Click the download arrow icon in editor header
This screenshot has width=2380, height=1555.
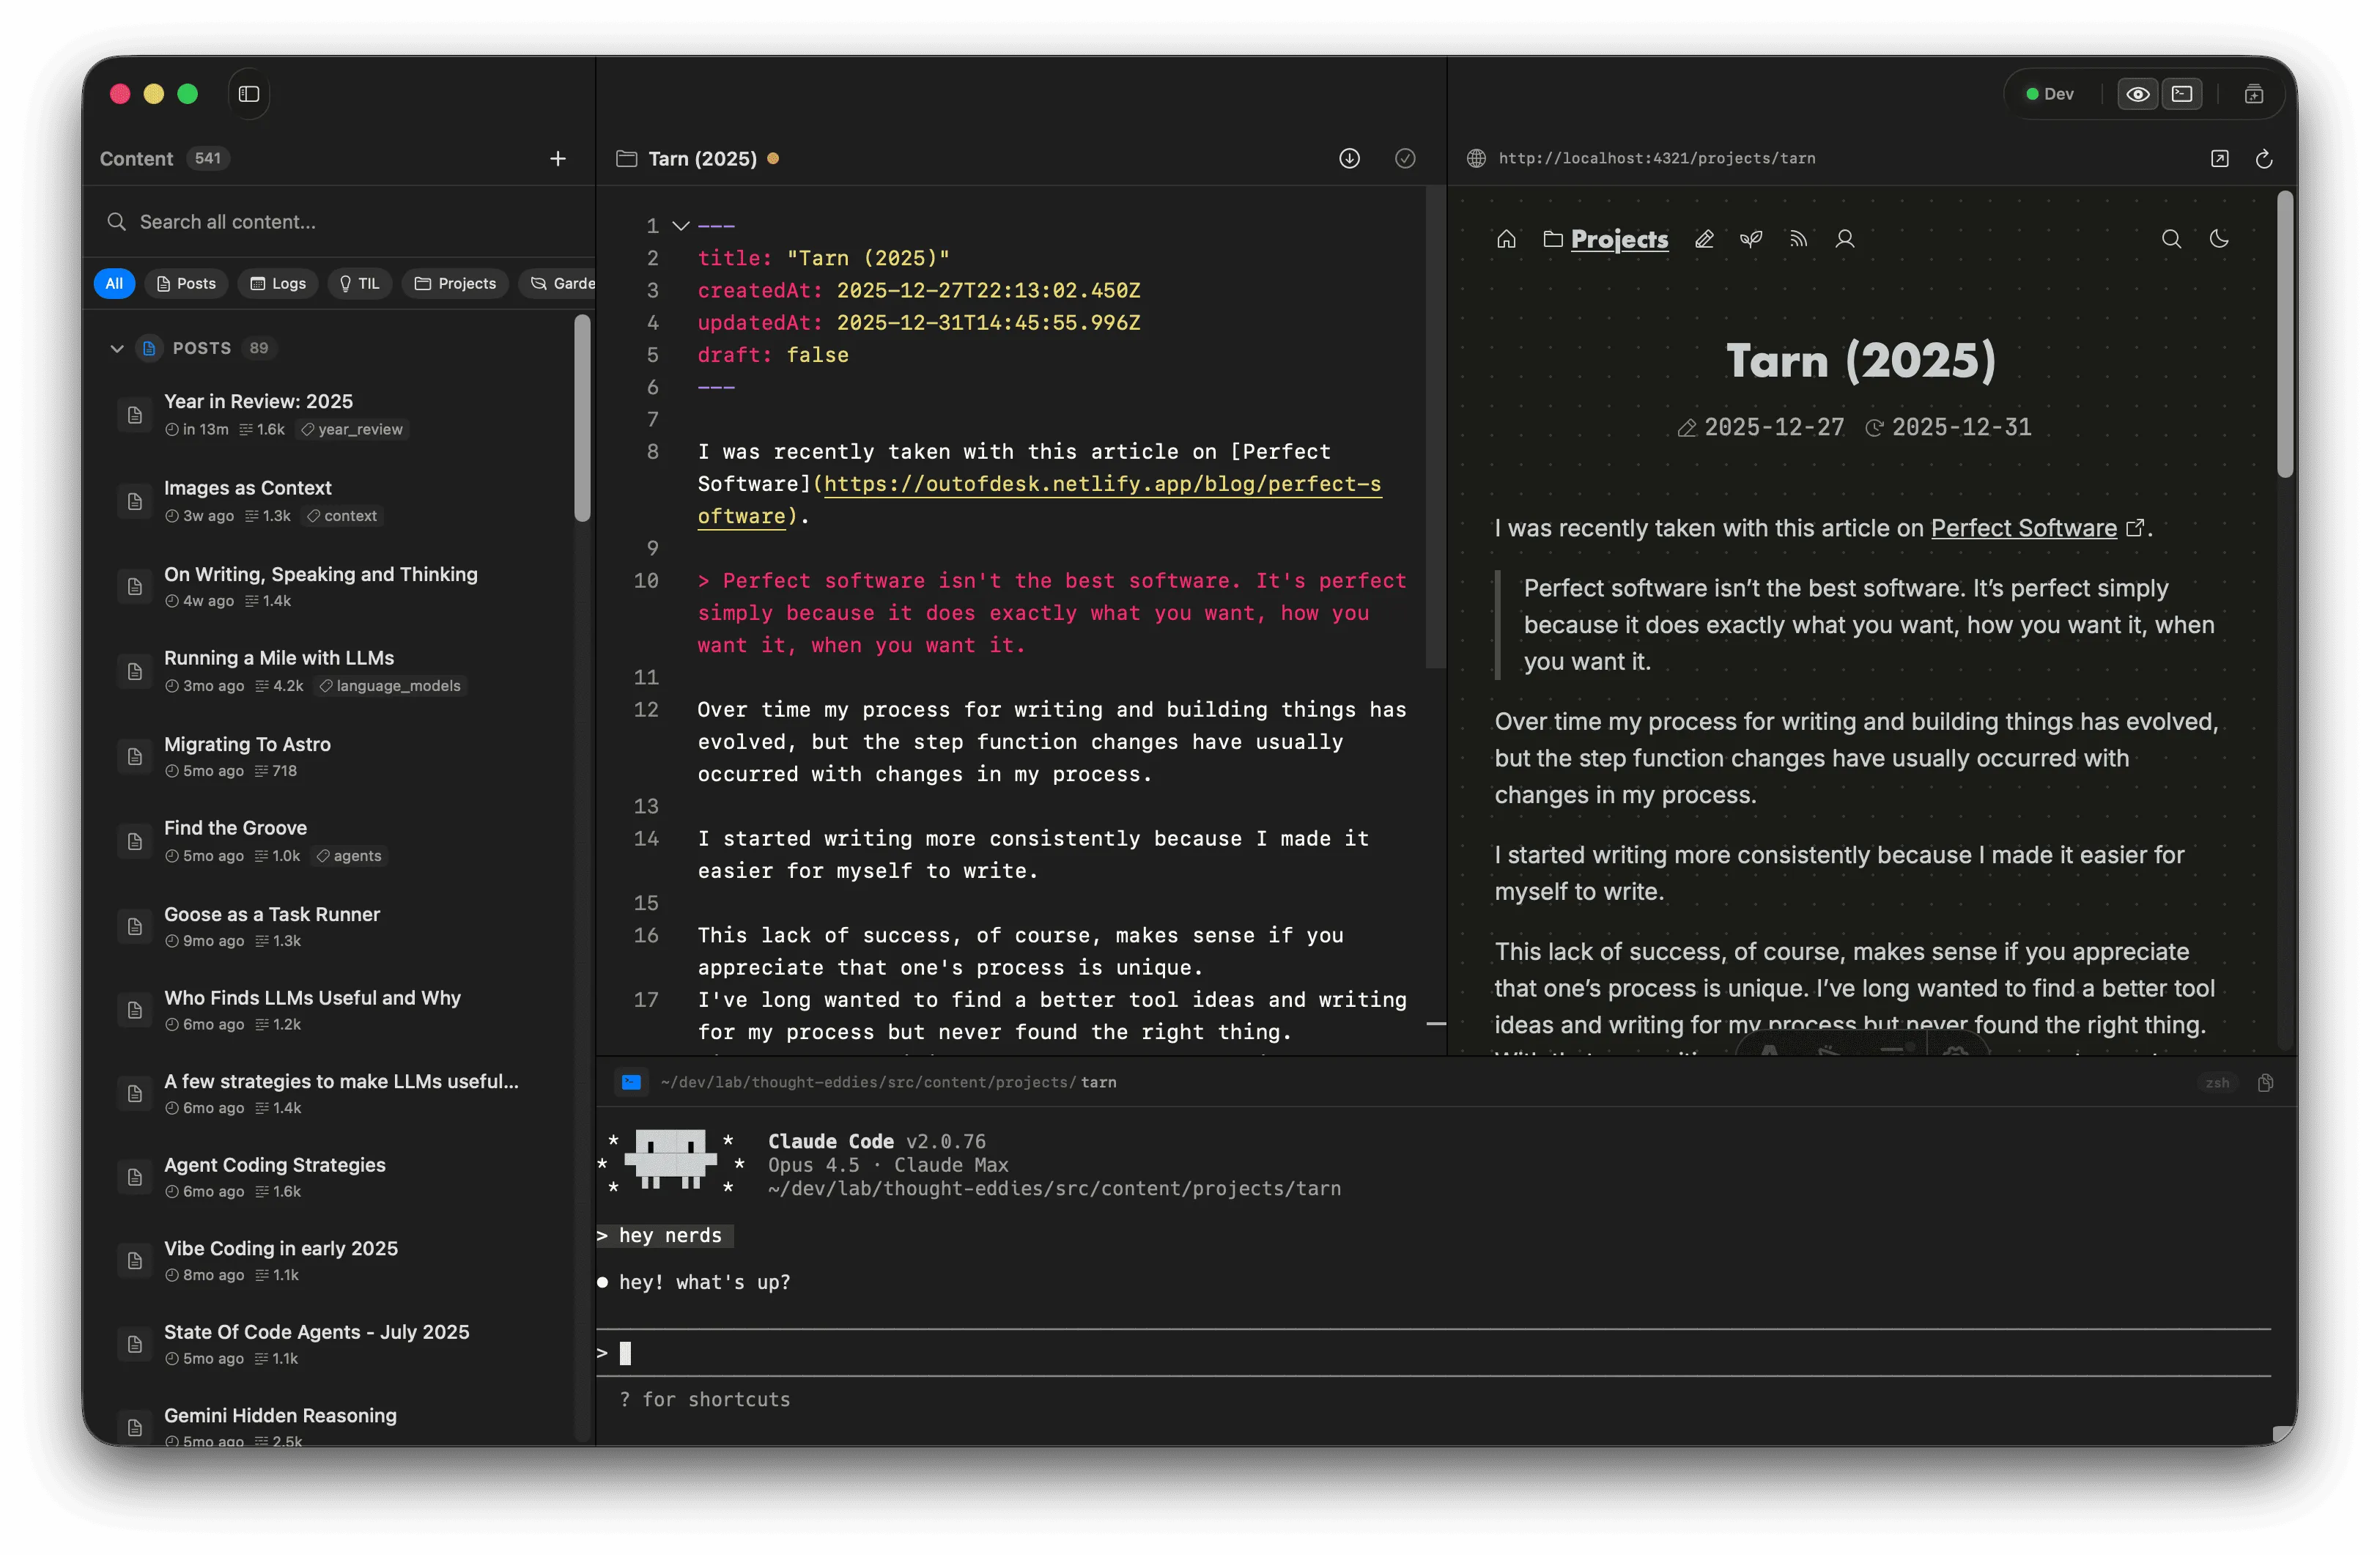pyautogui.click(x=1349, y=159)
